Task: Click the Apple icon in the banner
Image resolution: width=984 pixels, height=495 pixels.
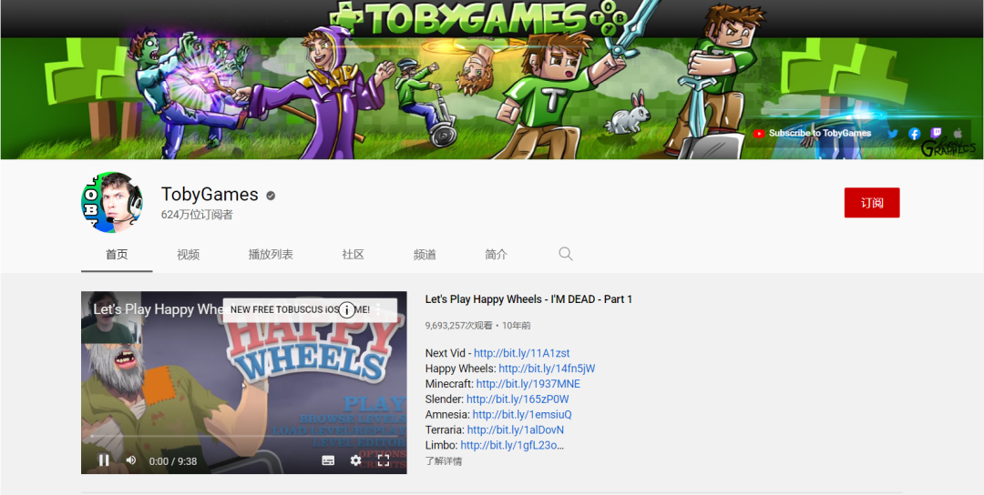Action: 958,133
